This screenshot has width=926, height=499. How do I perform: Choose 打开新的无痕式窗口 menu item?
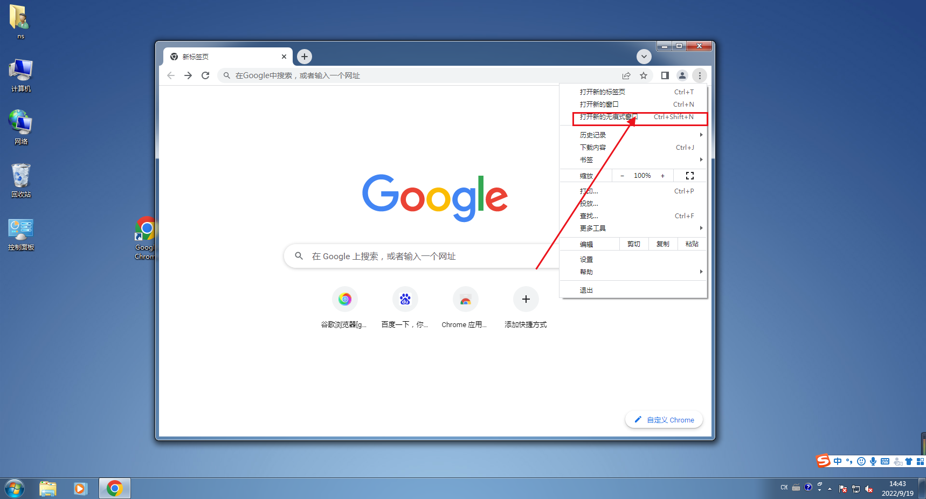coord(633,117)
